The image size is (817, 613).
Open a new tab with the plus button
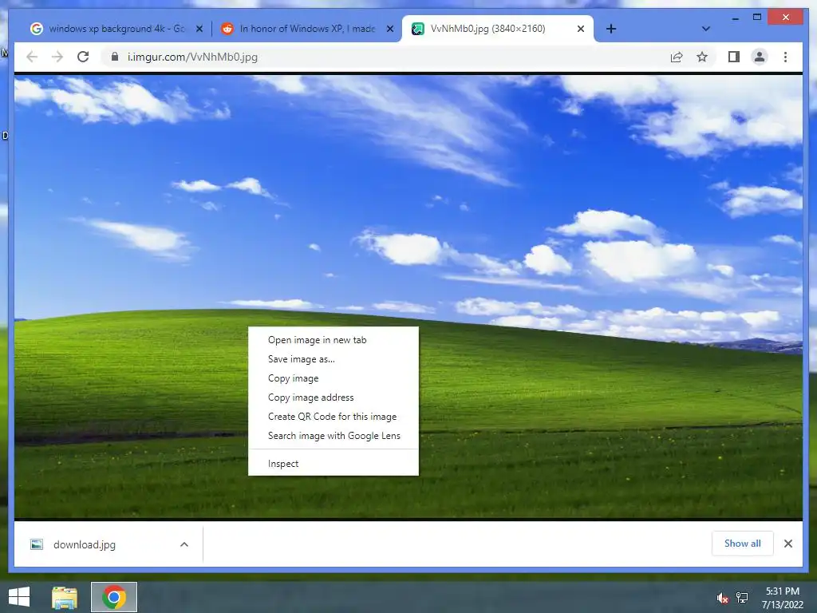coord(611,29)
